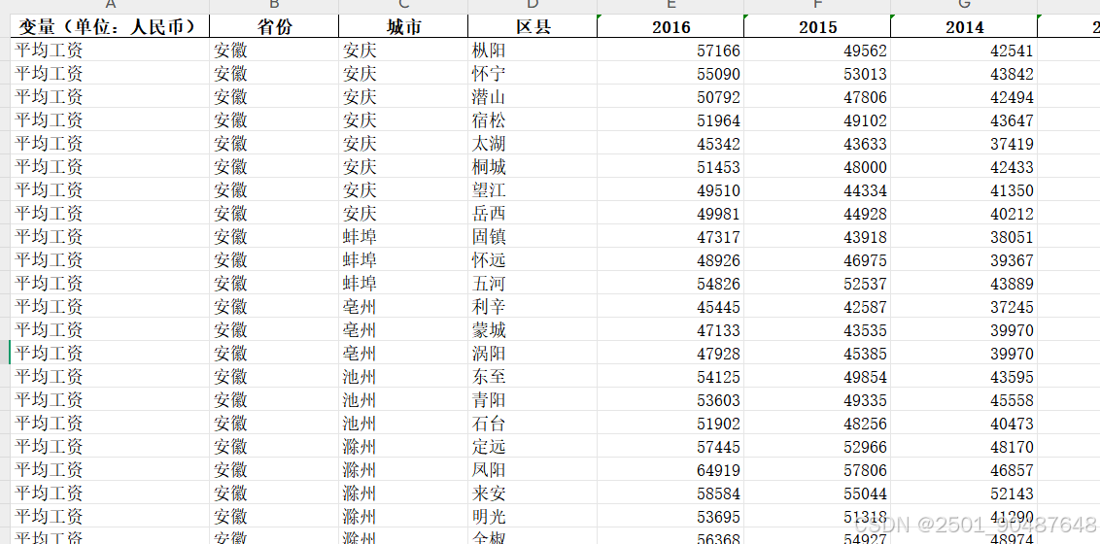Select the cell with value 57445

[x=670, y=445]
